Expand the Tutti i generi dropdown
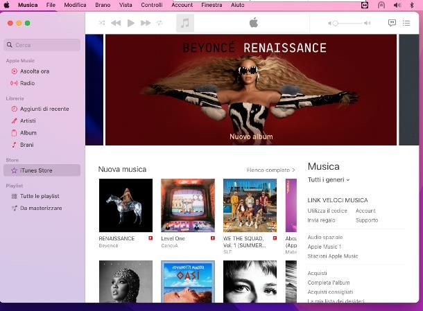The height and width of the screenshot is (311, 423). [x=329, y=180]
